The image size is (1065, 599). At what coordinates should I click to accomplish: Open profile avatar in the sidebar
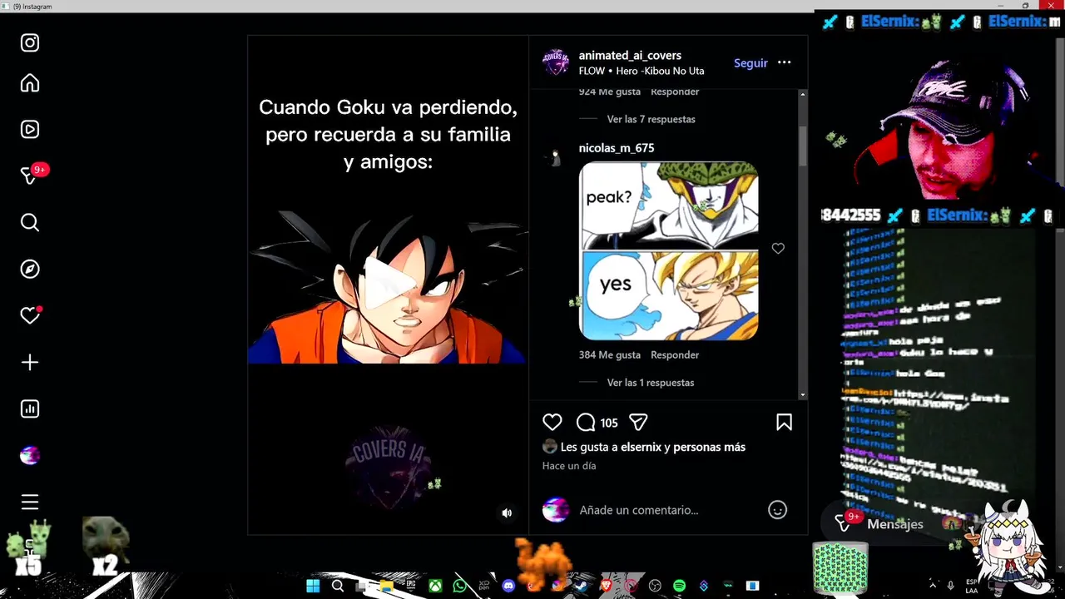coord(30,456)
